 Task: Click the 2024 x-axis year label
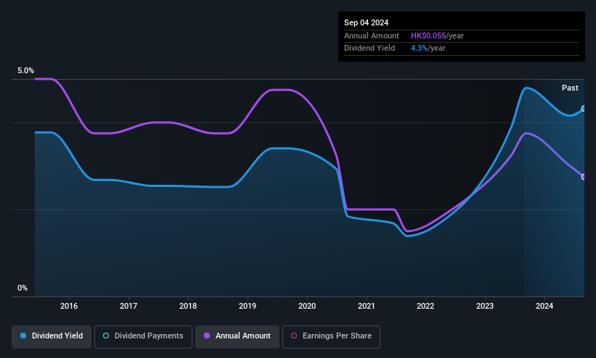coord(544,306)
